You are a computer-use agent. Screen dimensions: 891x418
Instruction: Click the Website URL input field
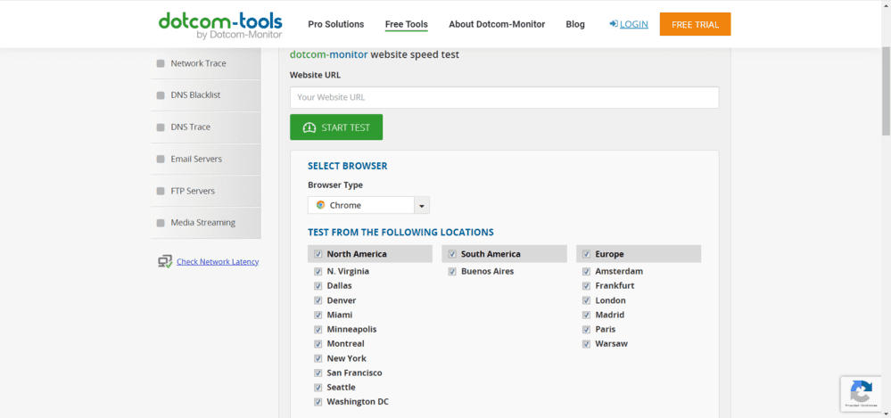(504, 97)
